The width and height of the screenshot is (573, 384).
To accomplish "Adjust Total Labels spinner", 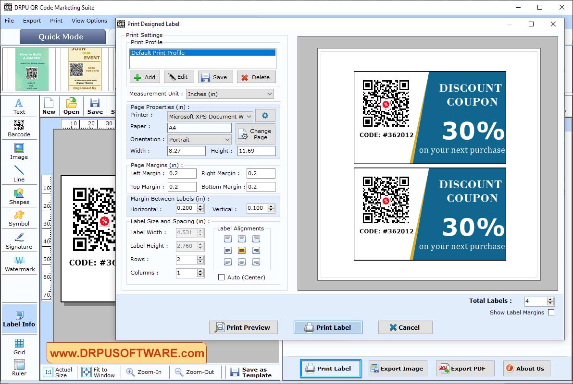I will pyautogui.click(x=550, y=301).
